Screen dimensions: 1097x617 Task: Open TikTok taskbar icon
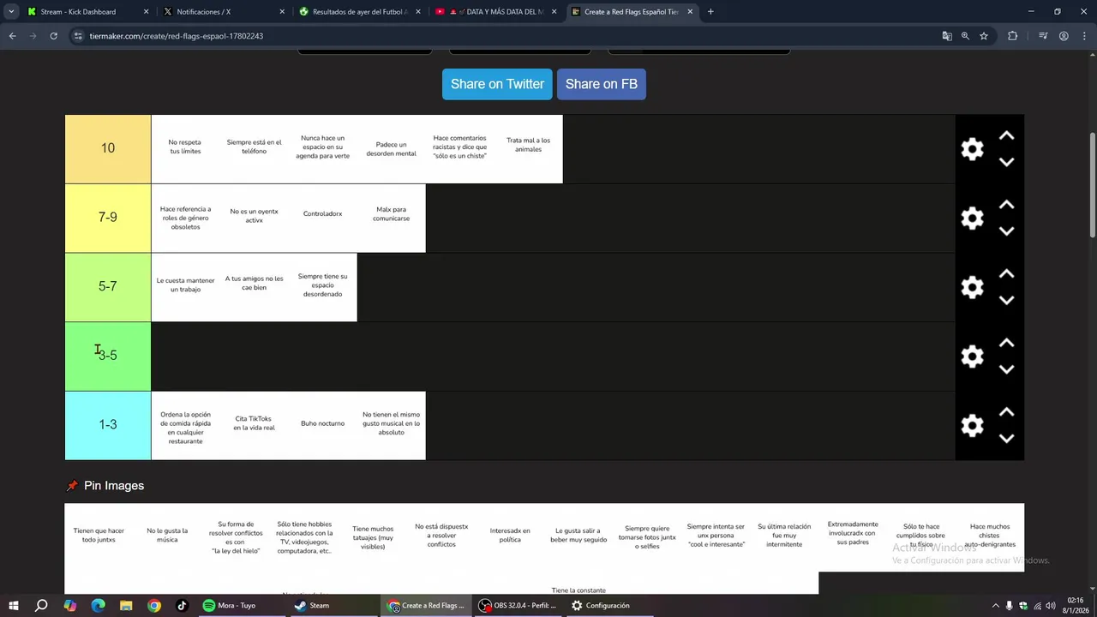(182, 606)
